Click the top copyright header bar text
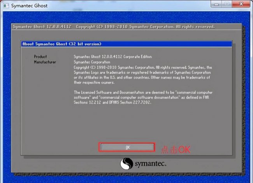Image resolution: width=253 pixels, height=183 pixels. tap(114, 26)
